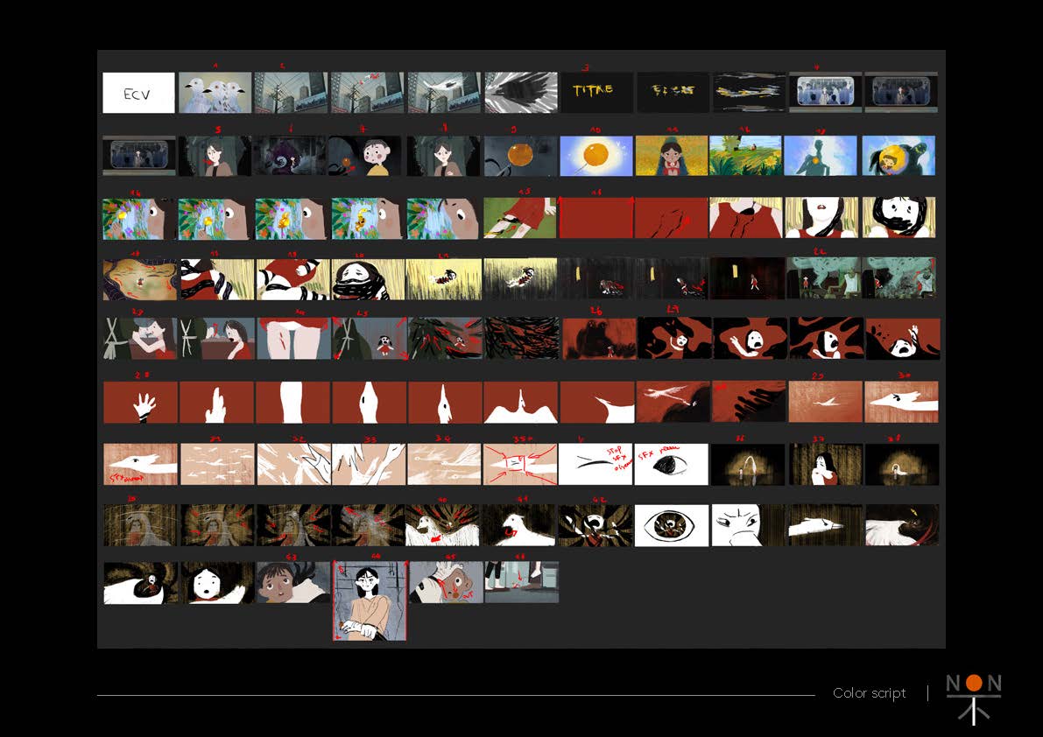Select the aerial map-like frame numbered 17
This screenshot has height=737, width=1043.
point(139,279)
